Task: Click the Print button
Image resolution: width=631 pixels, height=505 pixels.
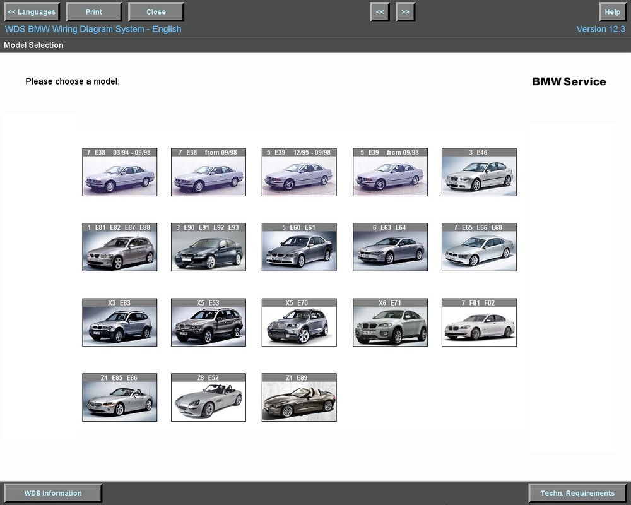Action: 94,12
